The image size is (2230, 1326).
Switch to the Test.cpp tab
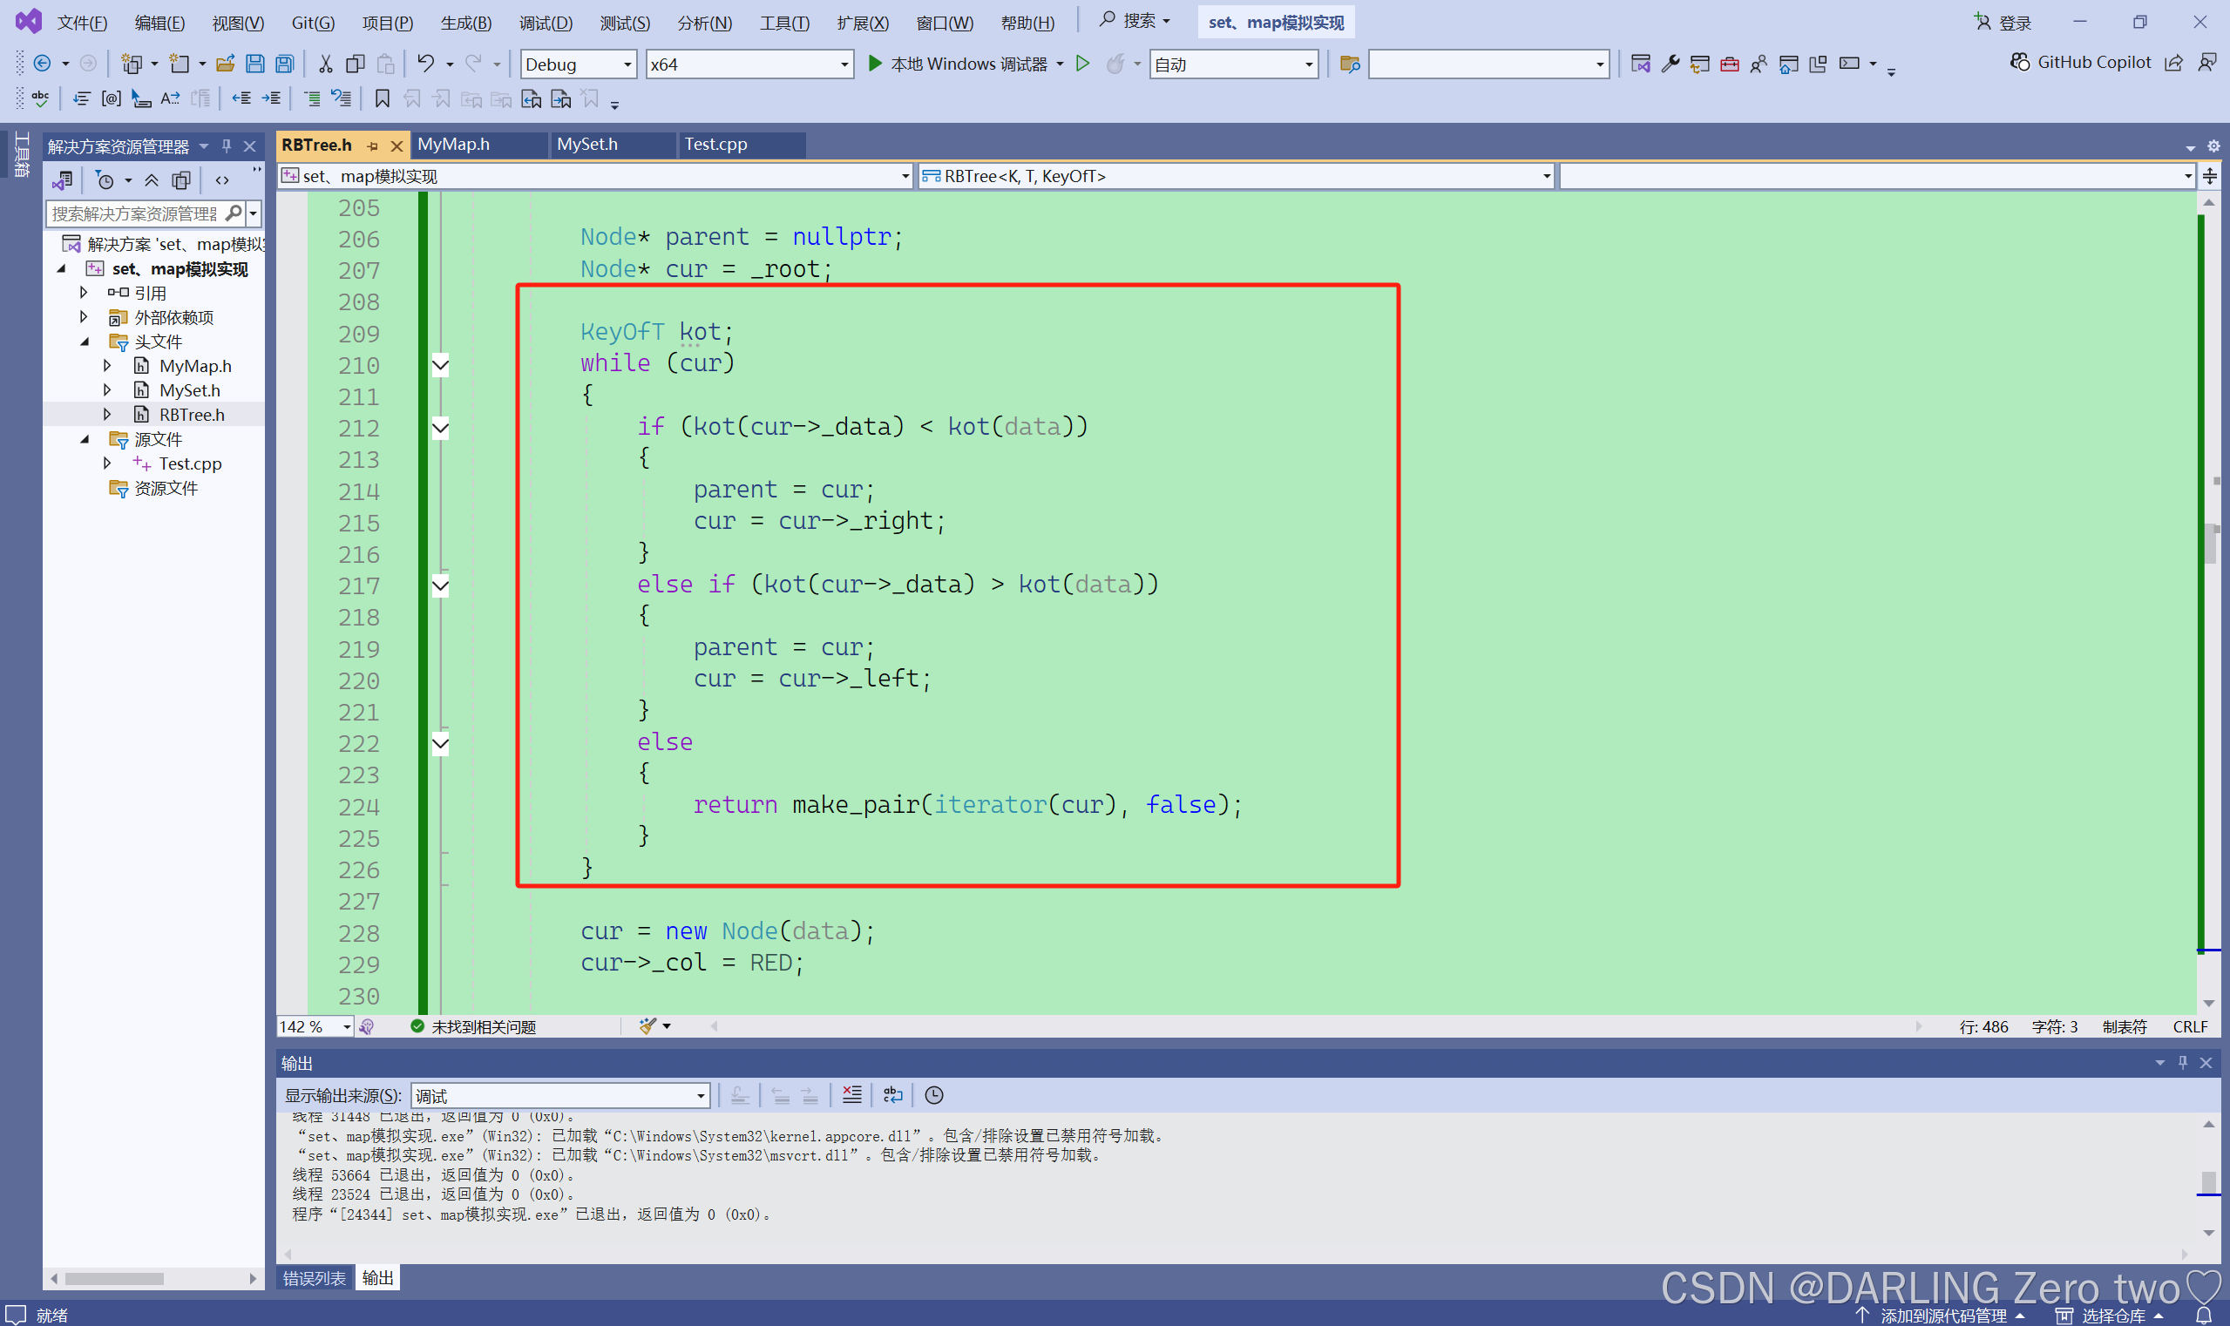coord(715,144)
